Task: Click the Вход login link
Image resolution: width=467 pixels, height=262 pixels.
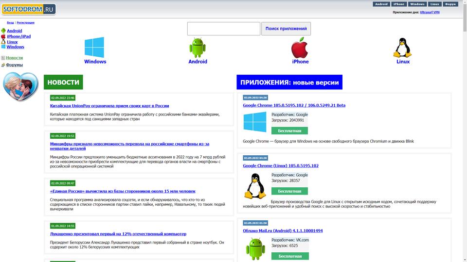Action: (10, 23)
